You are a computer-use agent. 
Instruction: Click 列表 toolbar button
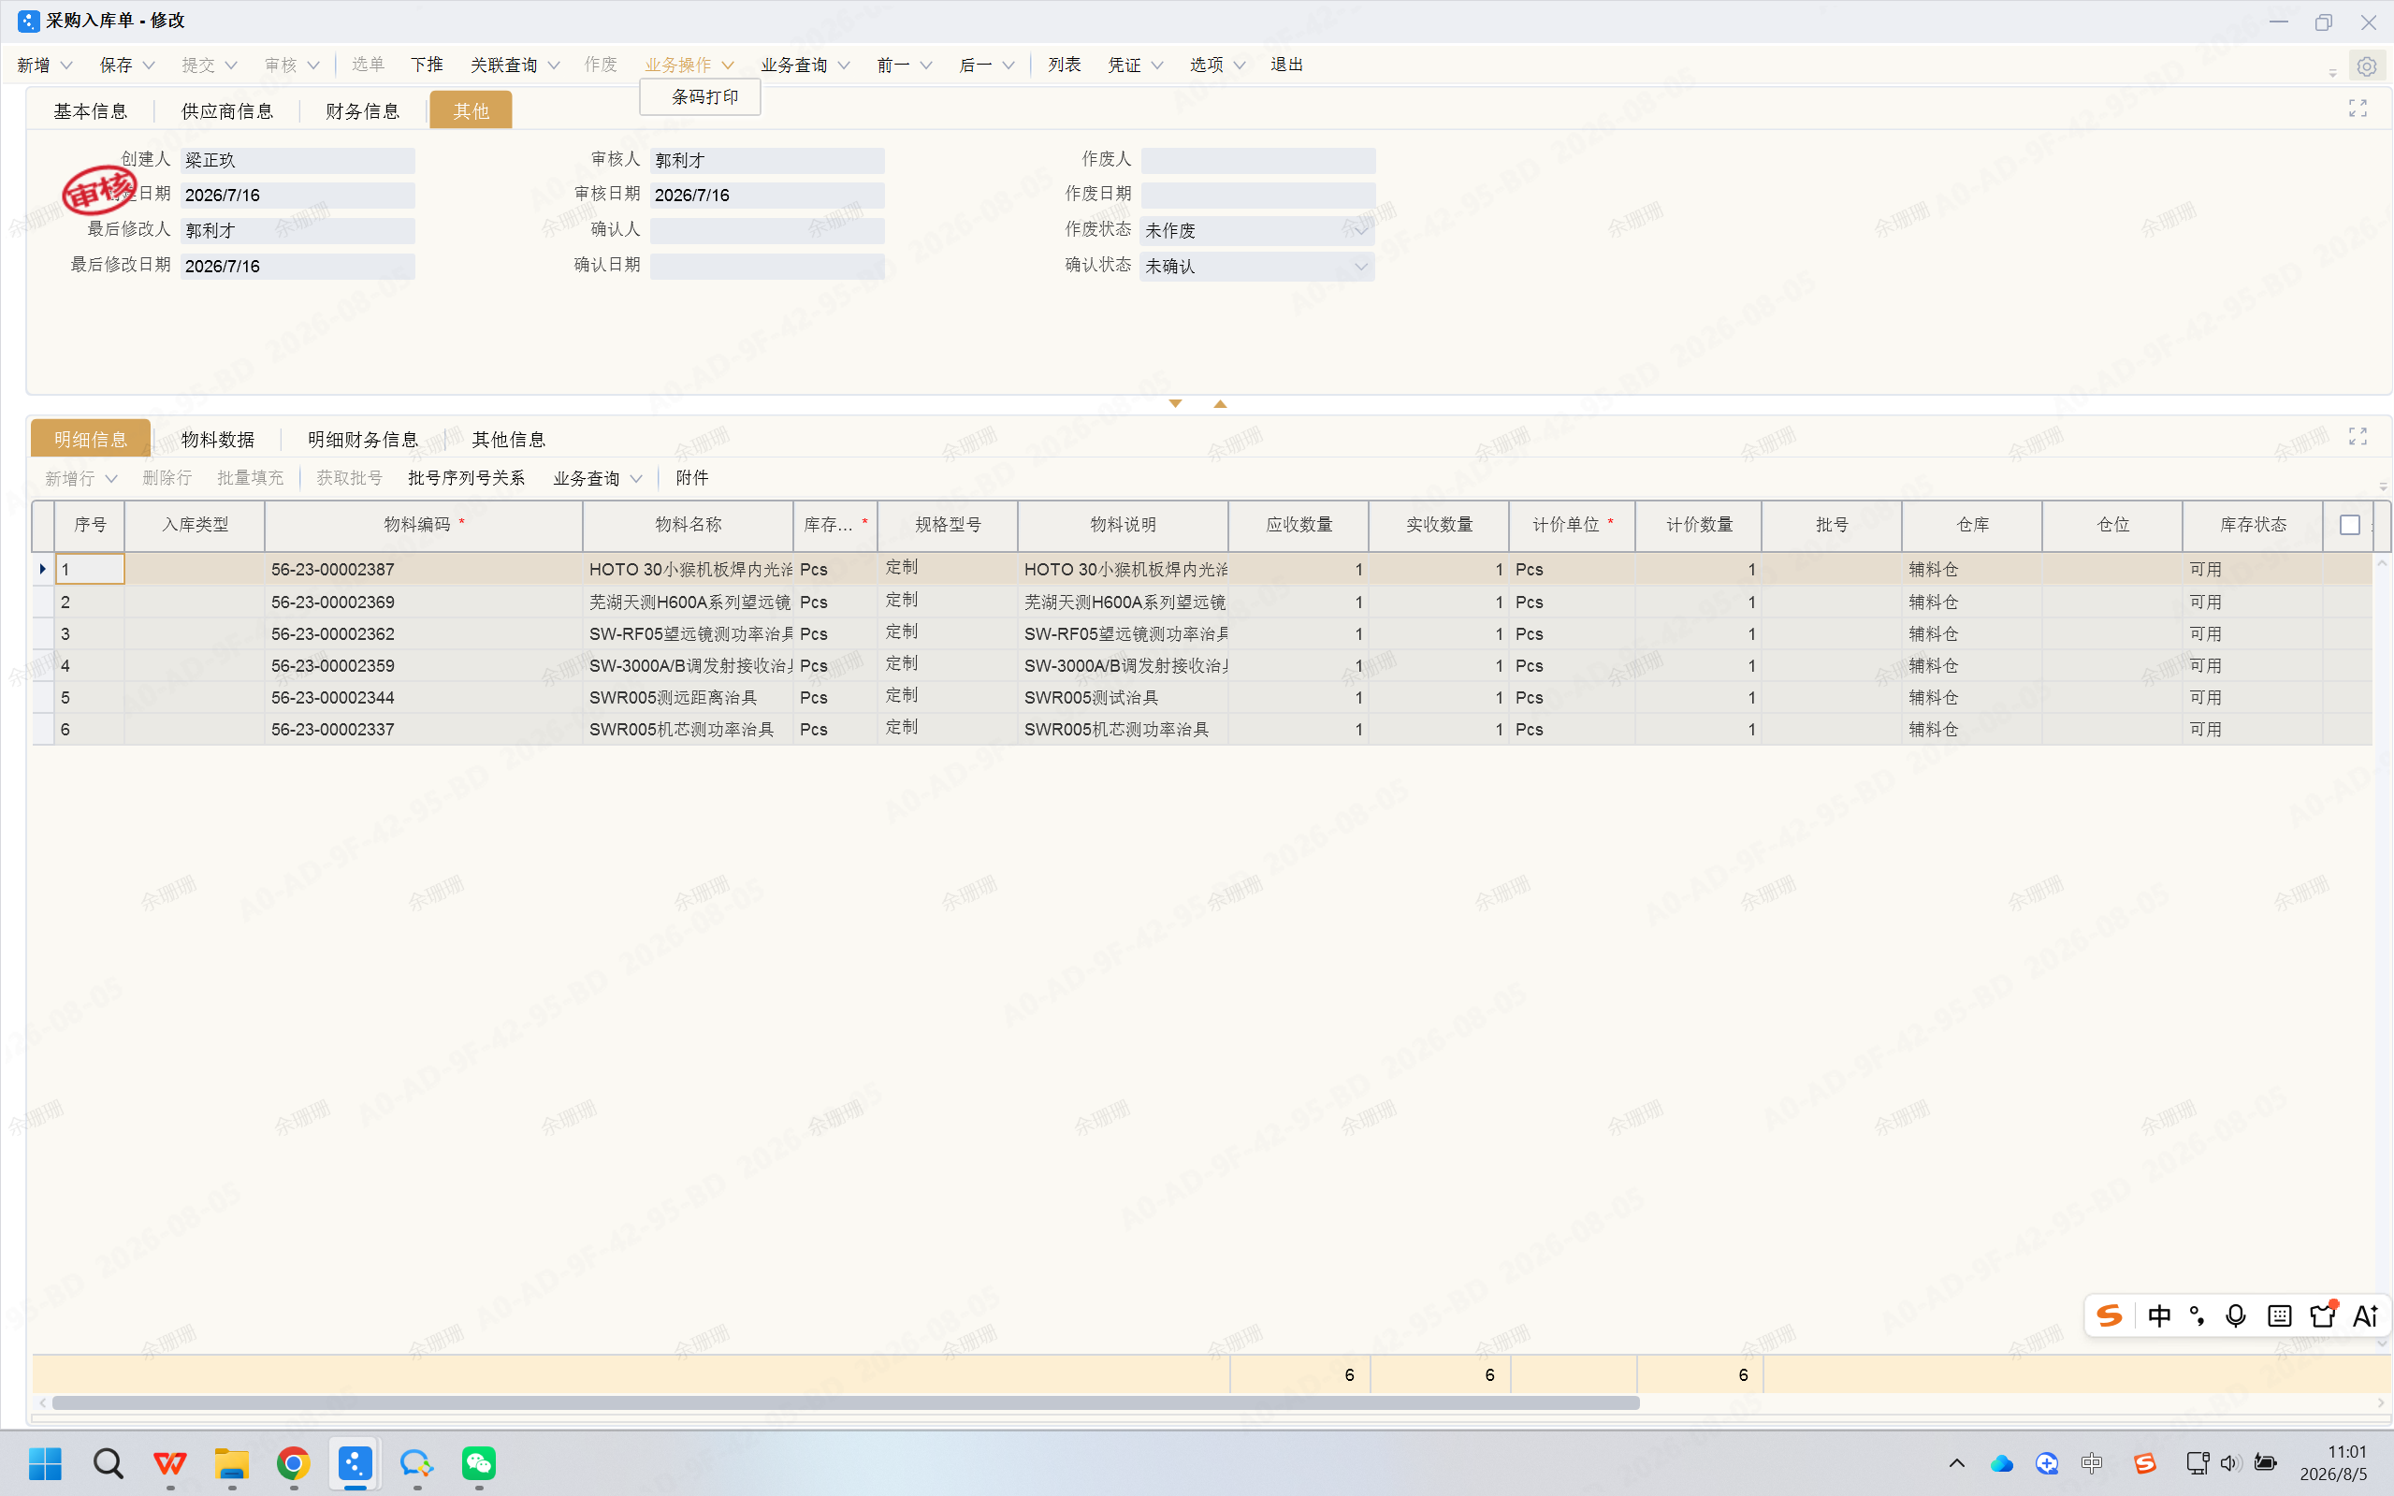1065,65
